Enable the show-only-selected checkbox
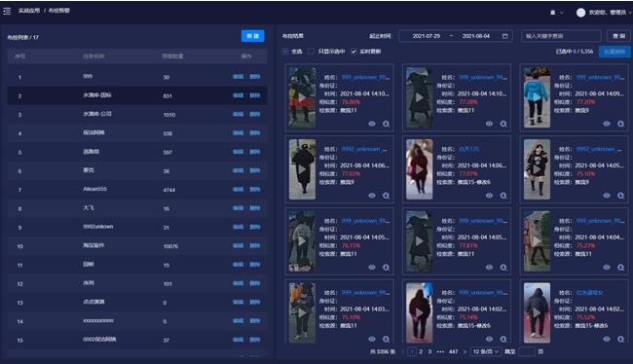Viewport: 633px width, 364px height. (311, 52)
